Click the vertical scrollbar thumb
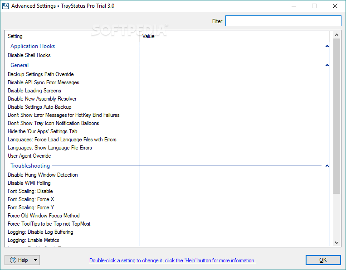 click(x=336, y=116)
